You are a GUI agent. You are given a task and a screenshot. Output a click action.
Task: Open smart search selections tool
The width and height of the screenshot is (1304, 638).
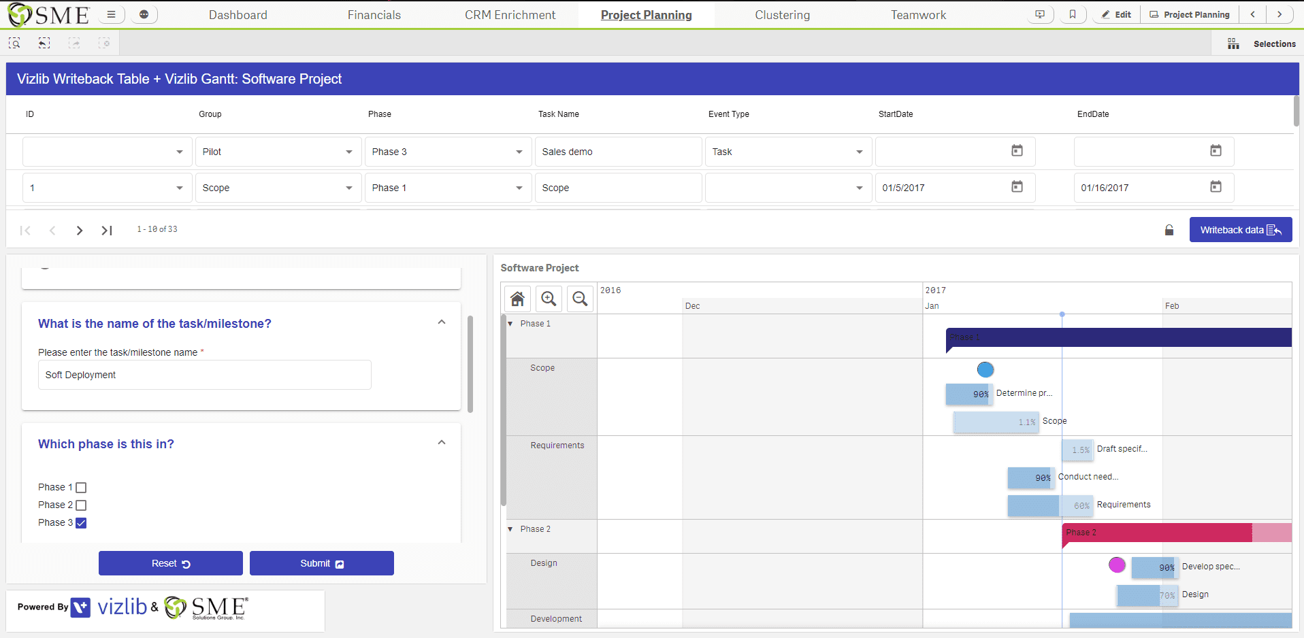14,44
